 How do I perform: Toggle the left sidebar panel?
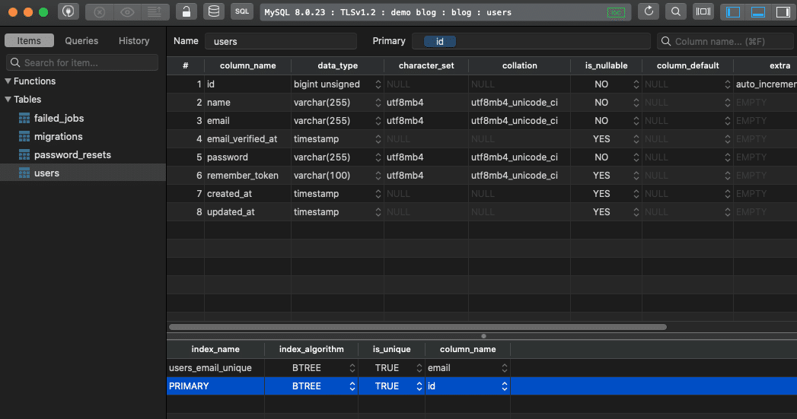733,11
